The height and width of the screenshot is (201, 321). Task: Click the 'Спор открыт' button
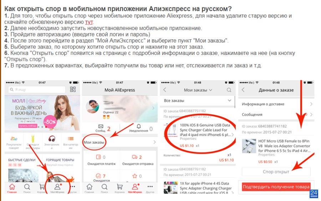pos(276,172)
